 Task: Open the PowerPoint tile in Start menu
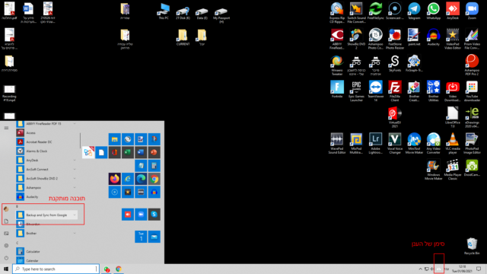click(154, 152)
